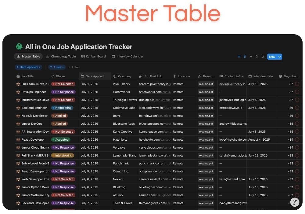Open the search in the tracker toolbar
This screenshot has height=214, width=305.
click(257, 57)
